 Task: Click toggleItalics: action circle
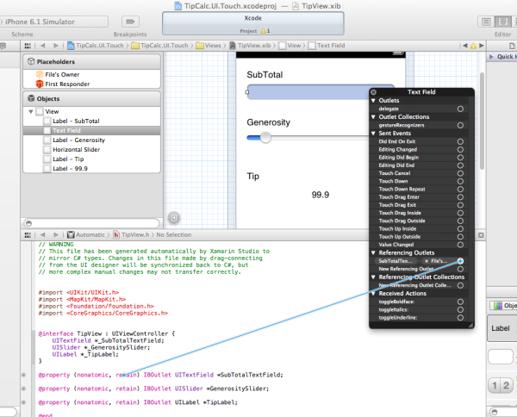tap(460, 309)
